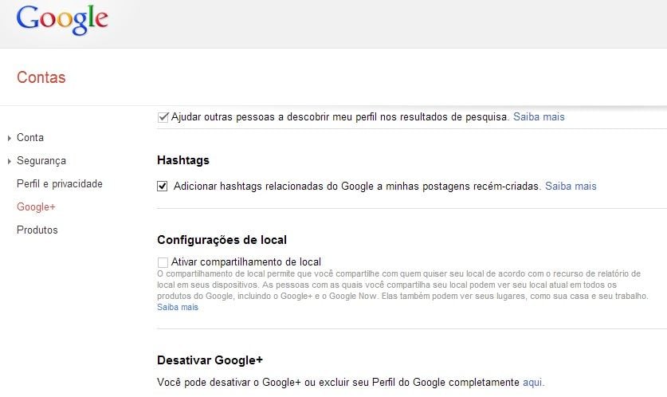This screenshot has width=667, height=397.
Task: Click the 'Desativar Google+' heading
Action: [x=210, y=360]
